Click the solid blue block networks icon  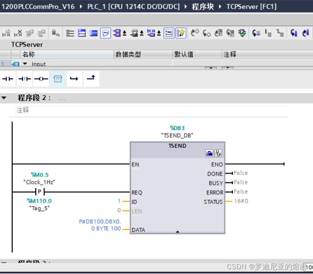click(94, 33)
